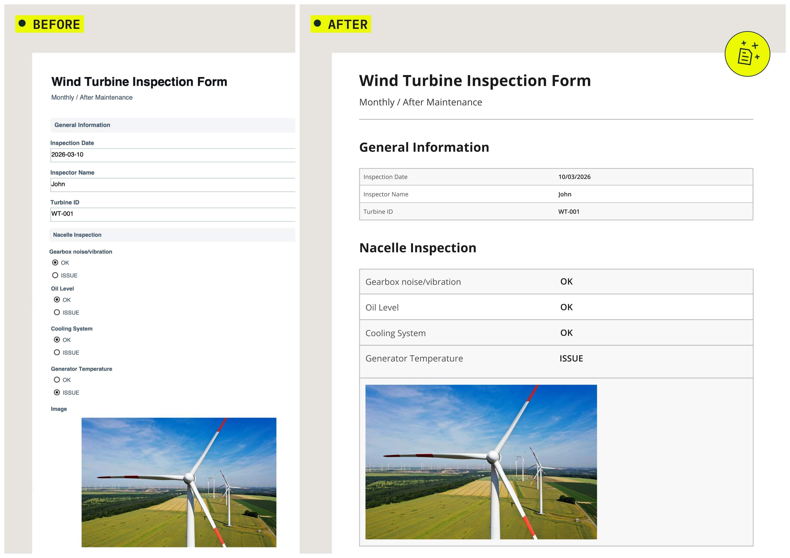Click After form's Monthly / After Maintenance subtitle
The height and width of the screenshot is (558, 790).
tap(420, 102)
